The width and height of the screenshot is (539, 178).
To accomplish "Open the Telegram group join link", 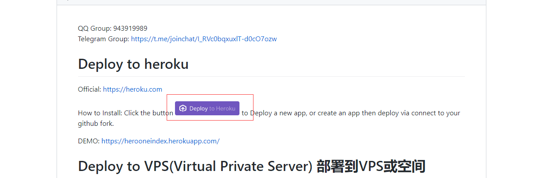I will (x=203, y=39).
